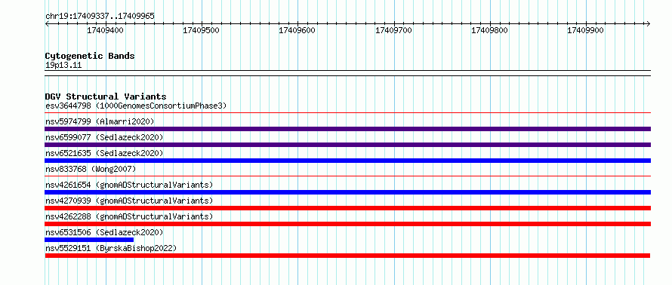Click the left arrowhead of the ruler
Image resolution: width=672 pixels, height=285 pixels.
click(x=47, y=23)
